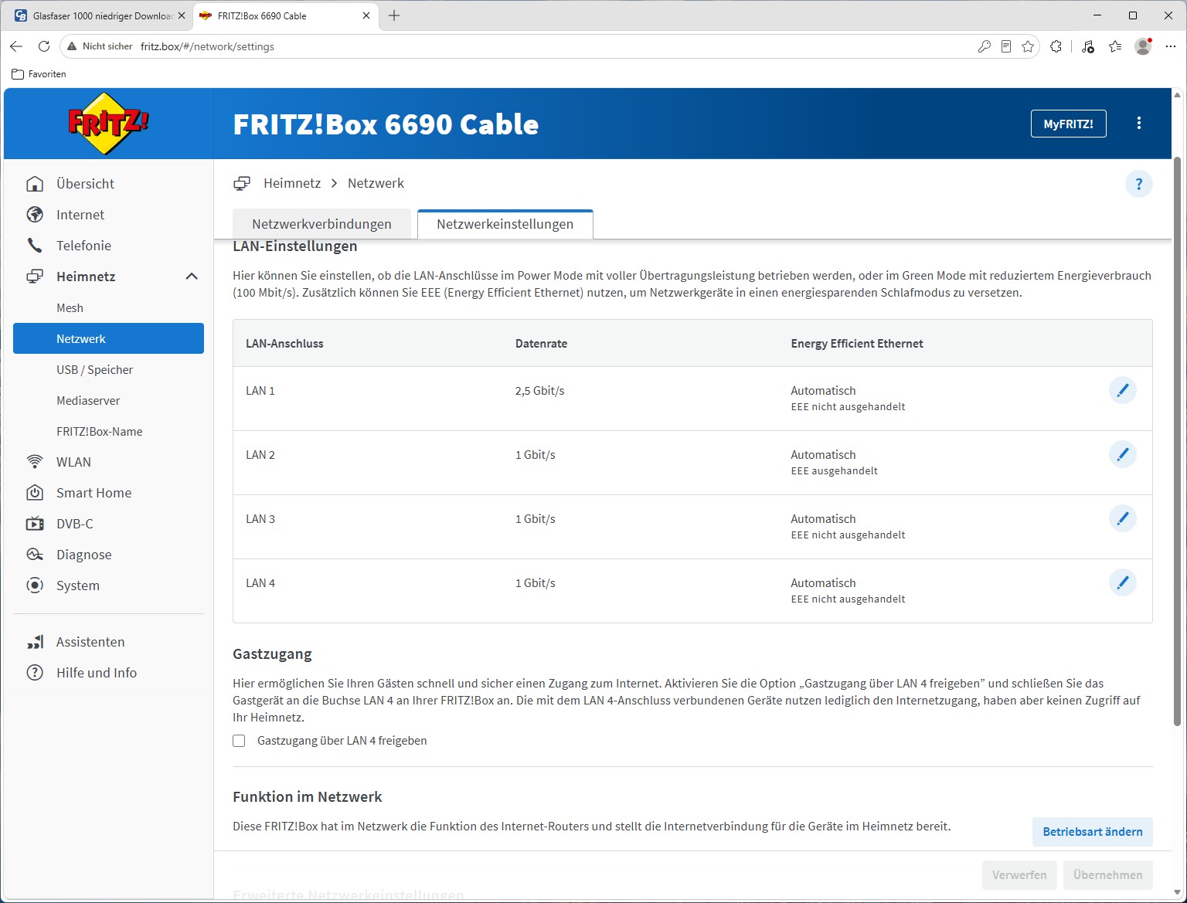The width and height of the screenshot is (1187, 903).
Task: Collapse the Heimnetz menu chevron
Action: (x=192, y=277)
